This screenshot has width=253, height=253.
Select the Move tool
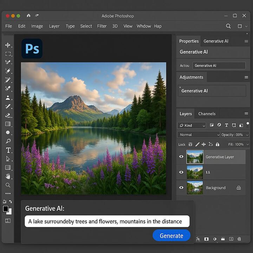8,45
